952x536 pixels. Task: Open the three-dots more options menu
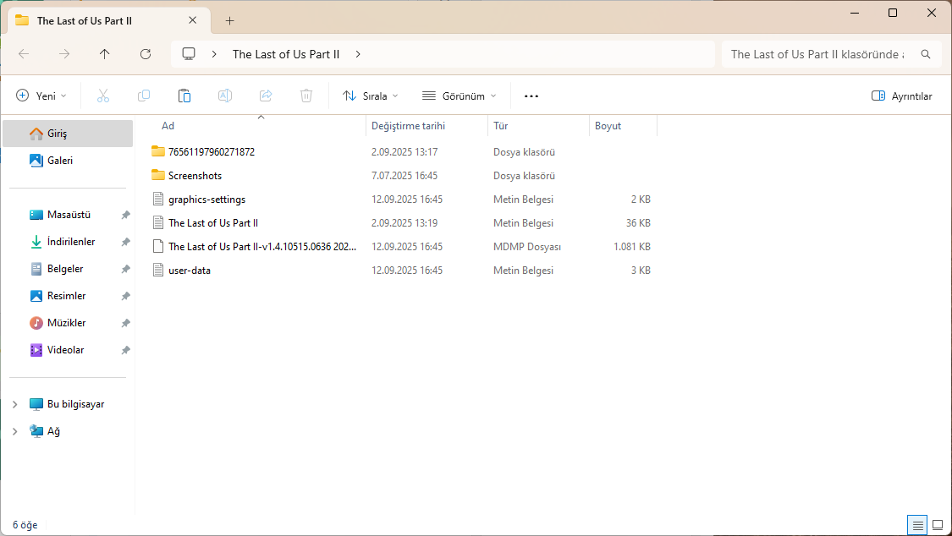click(x=531, y=96)
